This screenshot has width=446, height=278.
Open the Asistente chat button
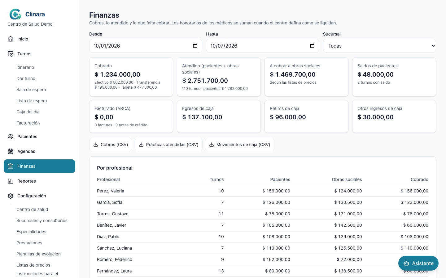(x=418, y=263)
